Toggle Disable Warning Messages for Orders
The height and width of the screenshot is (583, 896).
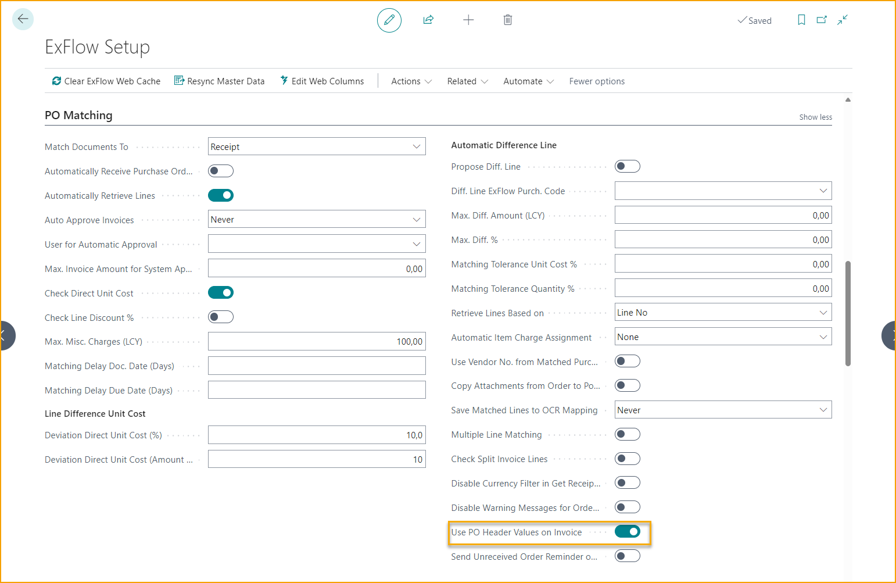point(628,507)
